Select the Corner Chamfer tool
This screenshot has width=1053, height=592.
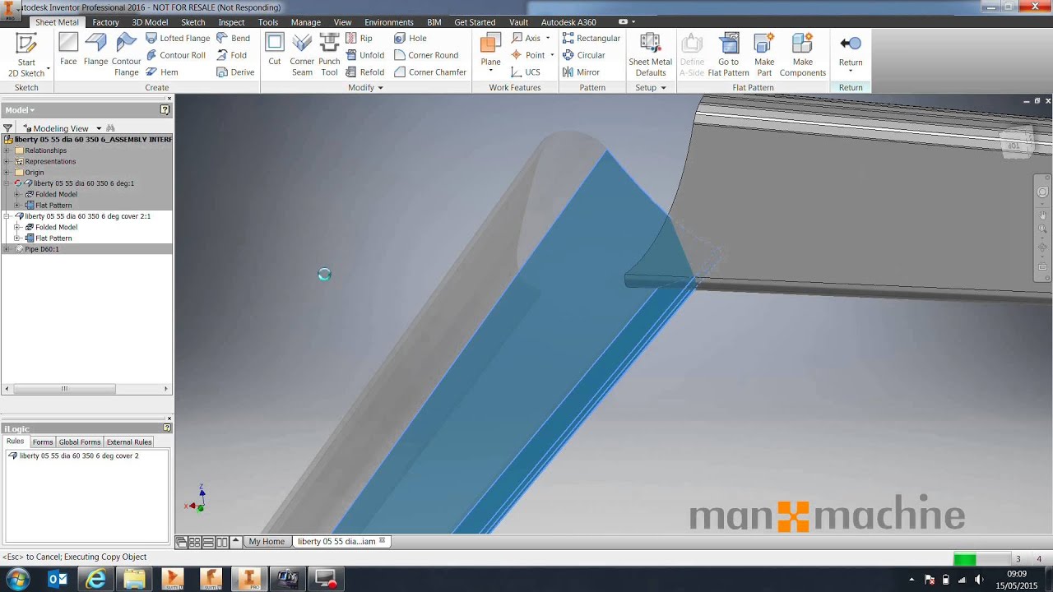pyautogui.click(x=430, y=72)
